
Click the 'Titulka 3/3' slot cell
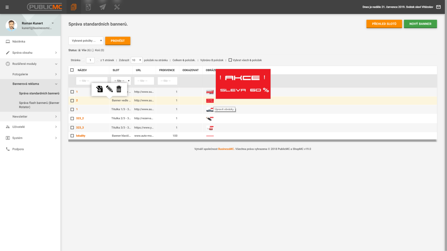(121, 128)
